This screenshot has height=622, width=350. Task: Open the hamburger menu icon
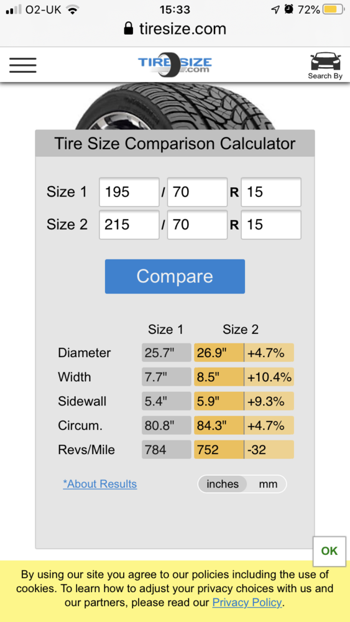23,65
